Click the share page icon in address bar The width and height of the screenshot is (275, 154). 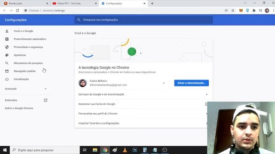(226, 10)
